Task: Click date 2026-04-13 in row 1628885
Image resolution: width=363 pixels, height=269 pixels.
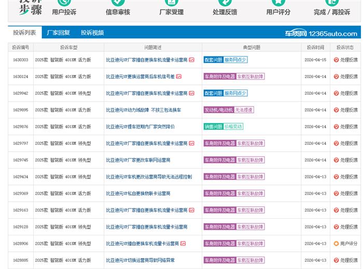Action: point(315,260)
